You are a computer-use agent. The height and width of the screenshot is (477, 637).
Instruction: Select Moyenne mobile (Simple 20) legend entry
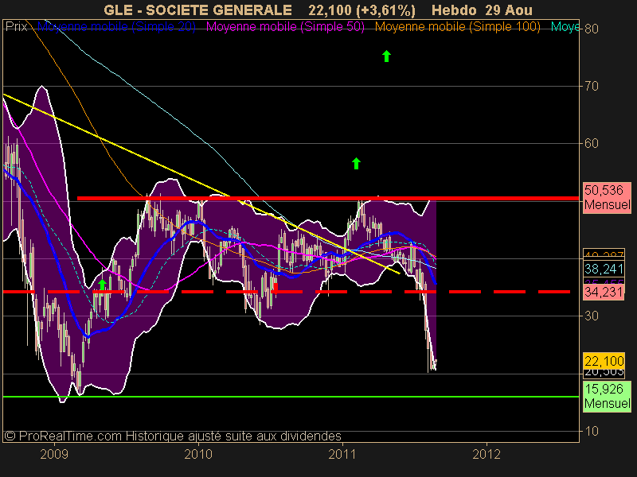click(116, 27)
